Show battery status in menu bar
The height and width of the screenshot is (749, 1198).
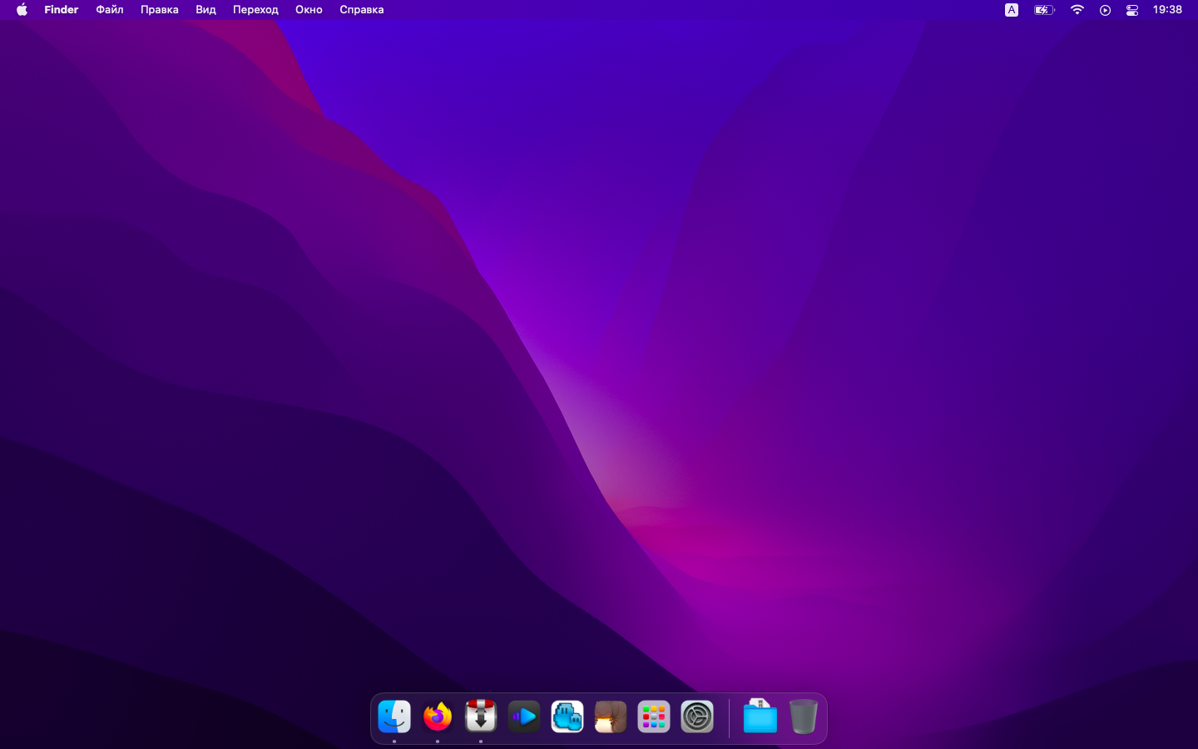point(1043,10)
